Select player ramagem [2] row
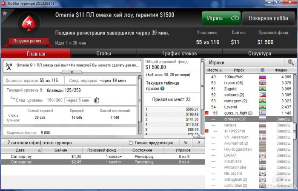This screenshot has height=191, width=298. click(249, 101)
